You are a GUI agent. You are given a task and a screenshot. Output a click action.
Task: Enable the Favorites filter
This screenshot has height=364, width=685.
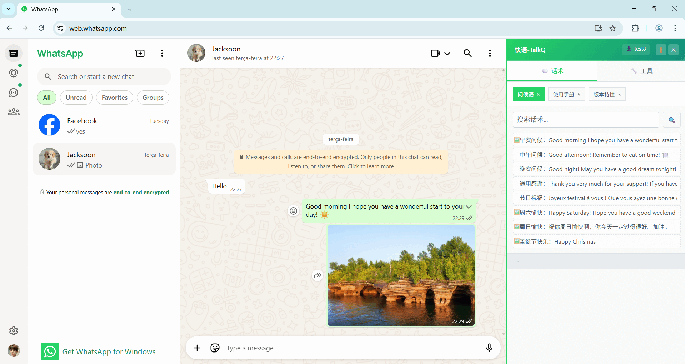(114, 97)
